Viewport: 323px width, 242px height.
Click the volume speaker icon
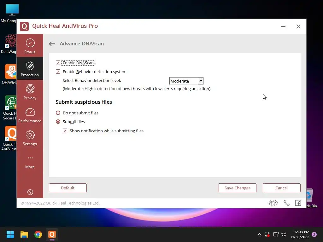click(284, 234)
